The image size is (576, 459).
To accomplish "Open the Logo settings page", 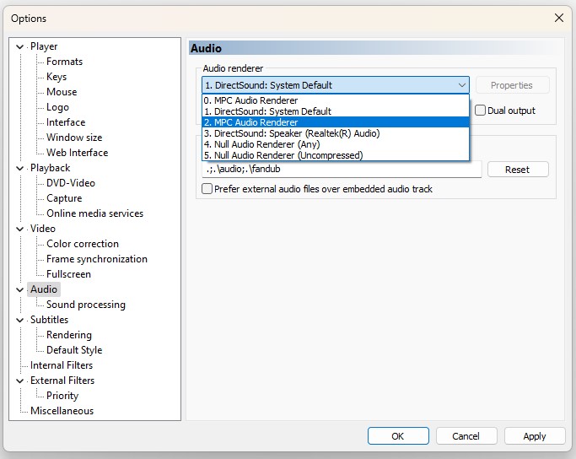I will pyautogui.click(x=57, y=107).
